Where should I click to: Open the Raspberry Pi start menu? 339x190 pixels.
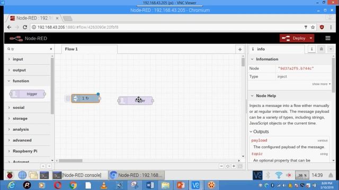coord(10,175)
